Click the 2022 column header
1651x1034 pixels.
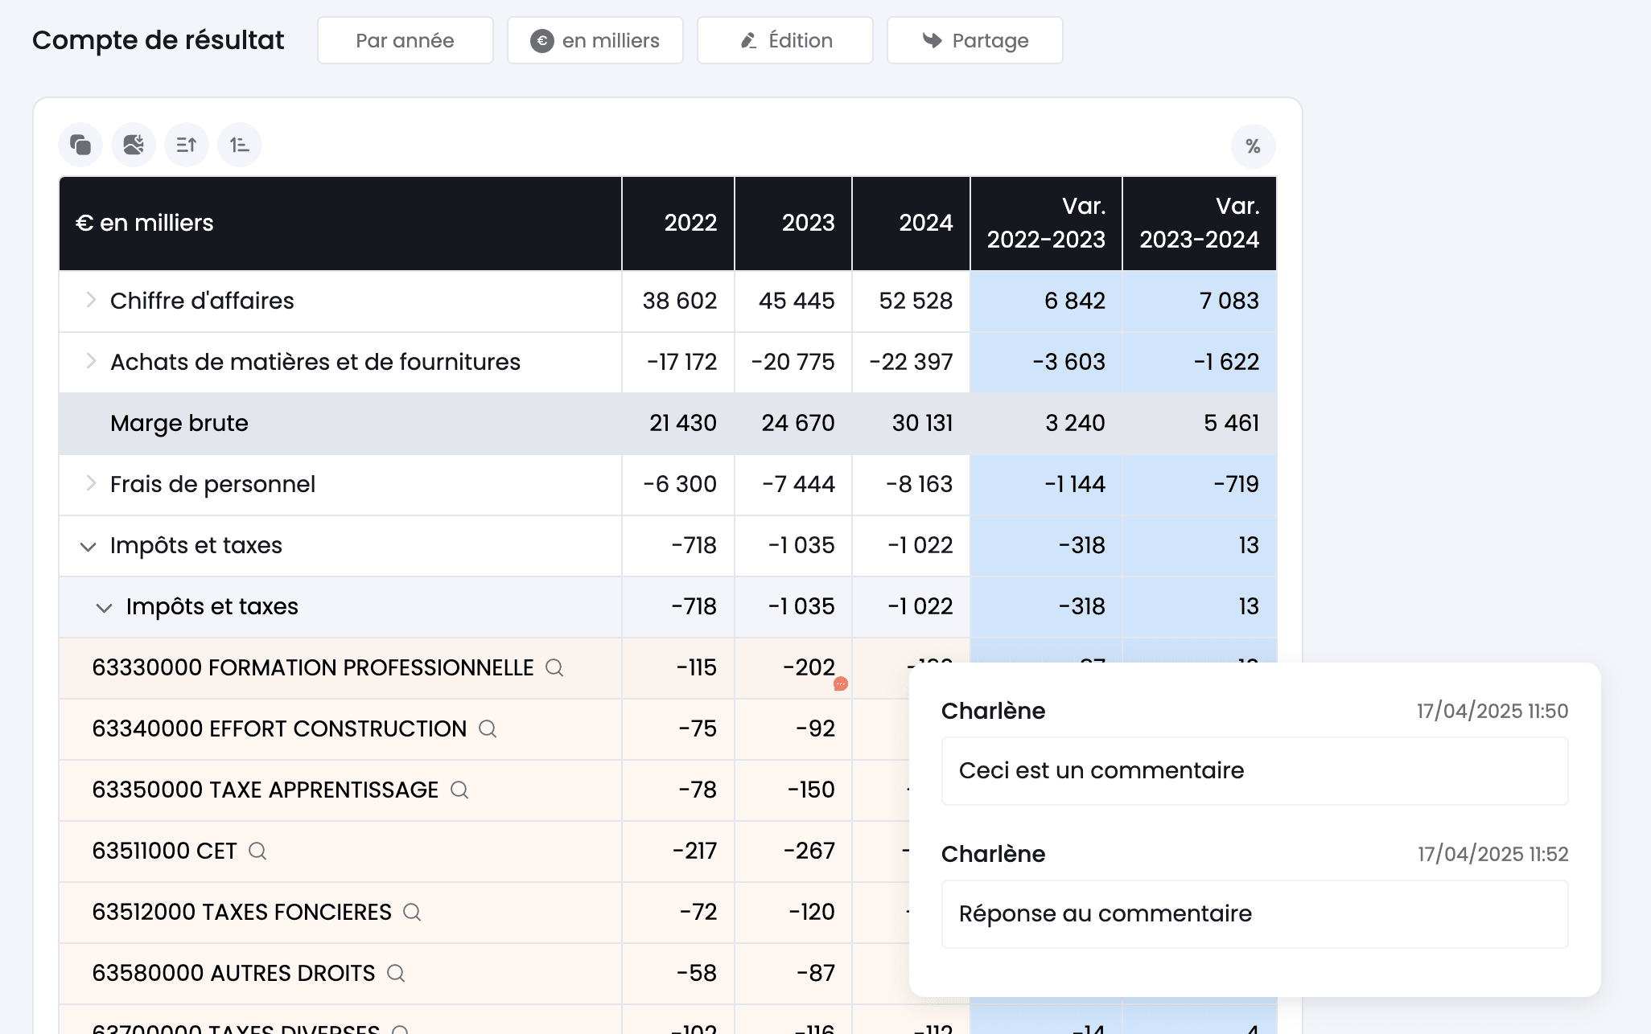point(678,223)
